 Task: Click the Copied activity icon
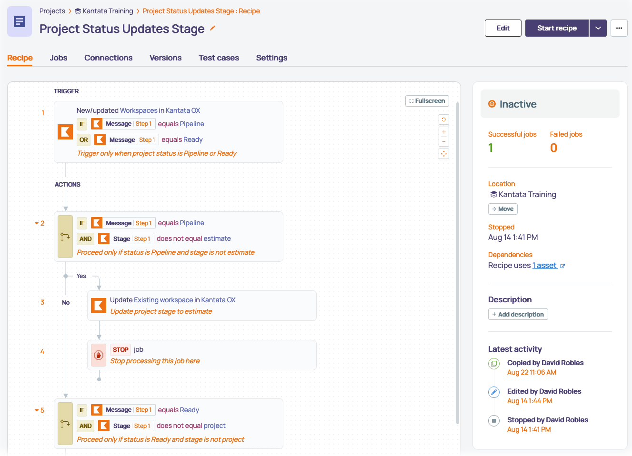494,364
